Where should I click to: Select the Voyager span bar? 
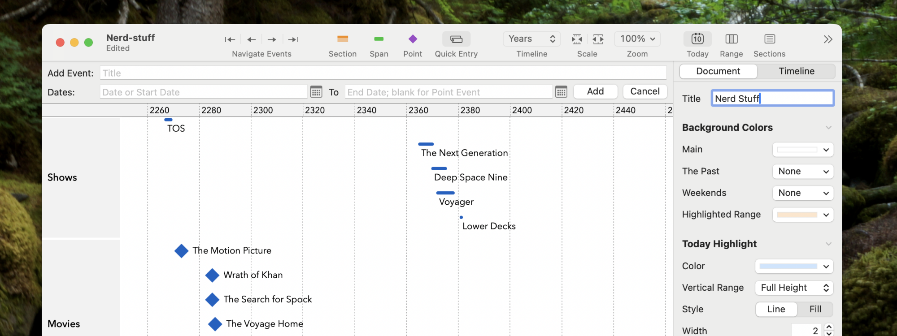445,193
